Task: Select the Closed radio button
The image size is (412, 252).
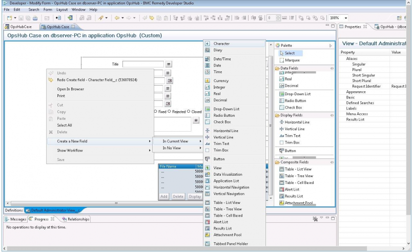Action: coord(189,112)
